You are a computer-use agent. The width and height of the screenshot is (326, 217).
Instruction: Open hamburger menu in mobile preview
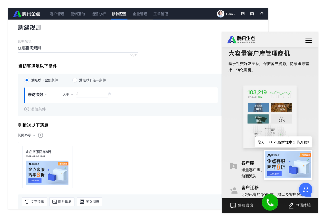308,41
